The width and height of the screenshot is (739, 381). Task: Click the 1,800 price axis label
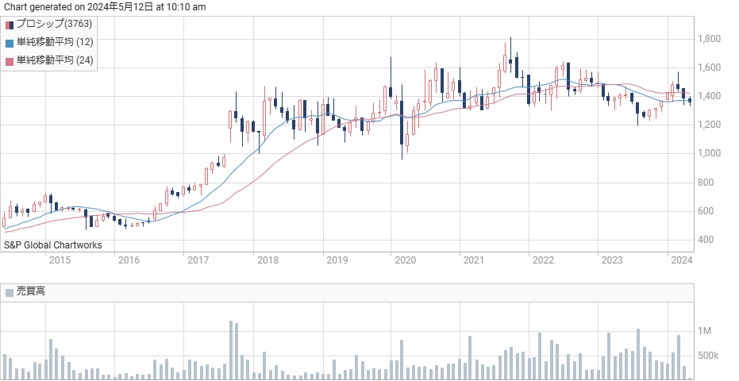click(x=709, y=39)
